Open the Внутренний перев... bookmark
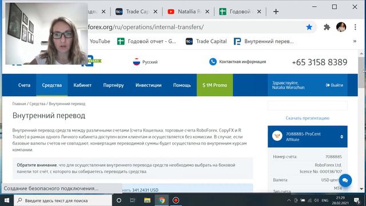Viewport: 366px width, 206px height. 264,41
